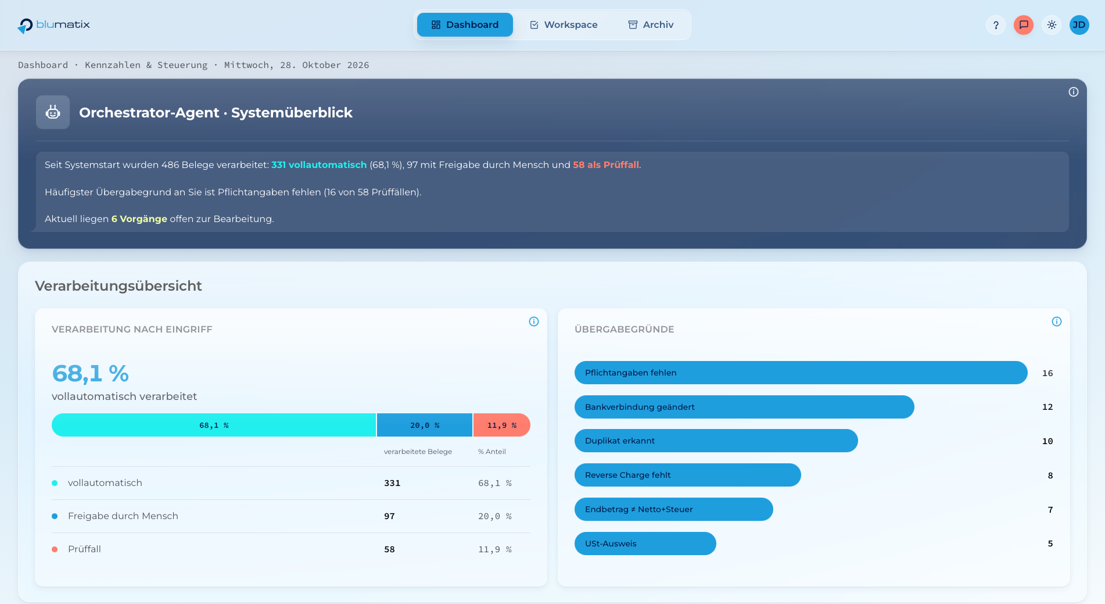Click the 'Freigabe durch Mensch' row label
The image size is (1105, 604).
(123, 516)
